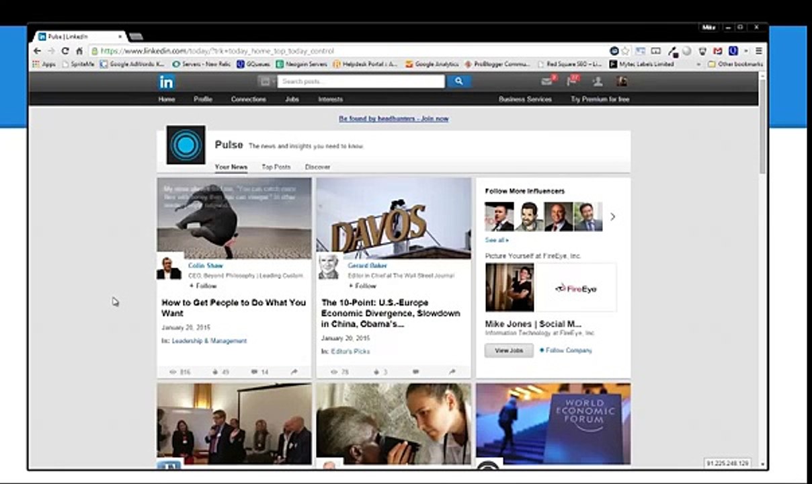Click the first influencer photo thumbnail

[x=499, y=216]
